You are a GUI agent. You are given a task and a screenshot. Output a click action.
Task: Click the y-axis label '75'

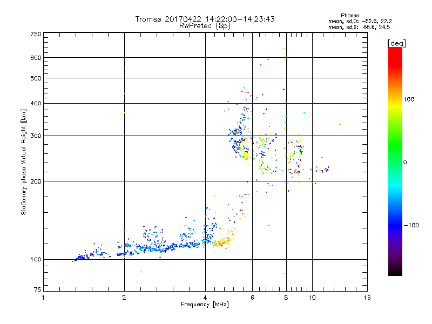(x=38, y=289)
